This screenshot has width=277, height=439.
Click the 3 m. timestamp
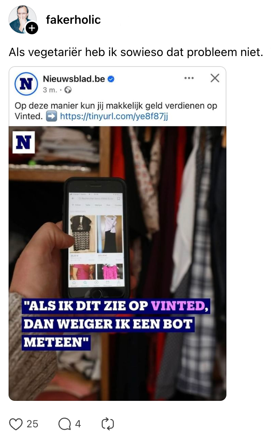(50, 90)
